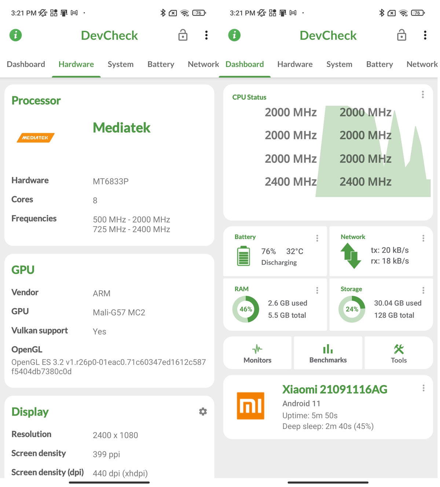Open the DevCheck overflow menu

tap(206, 35)
